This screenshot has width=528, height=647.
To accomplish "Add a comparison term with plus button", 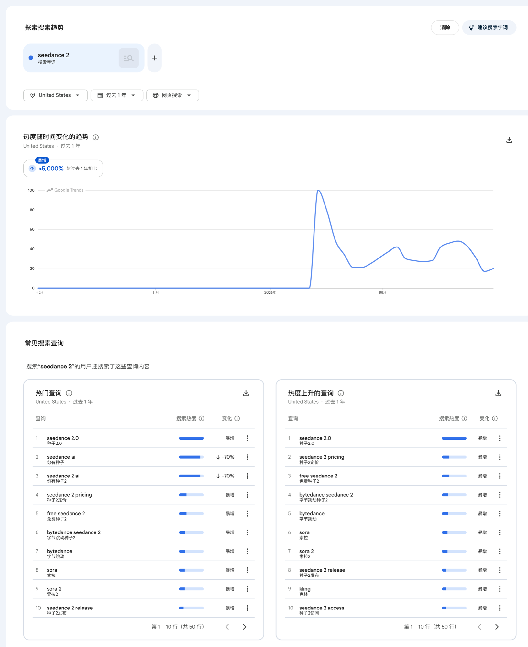I will coord(155,58).
